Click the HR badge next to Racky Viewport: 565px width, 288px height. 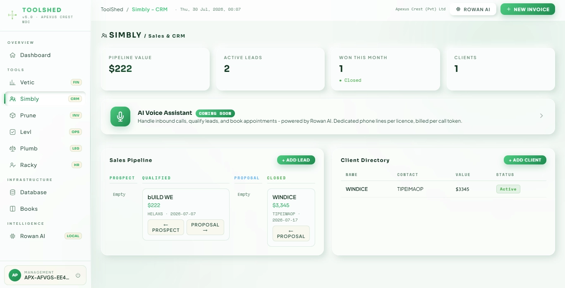pos(77,165)
